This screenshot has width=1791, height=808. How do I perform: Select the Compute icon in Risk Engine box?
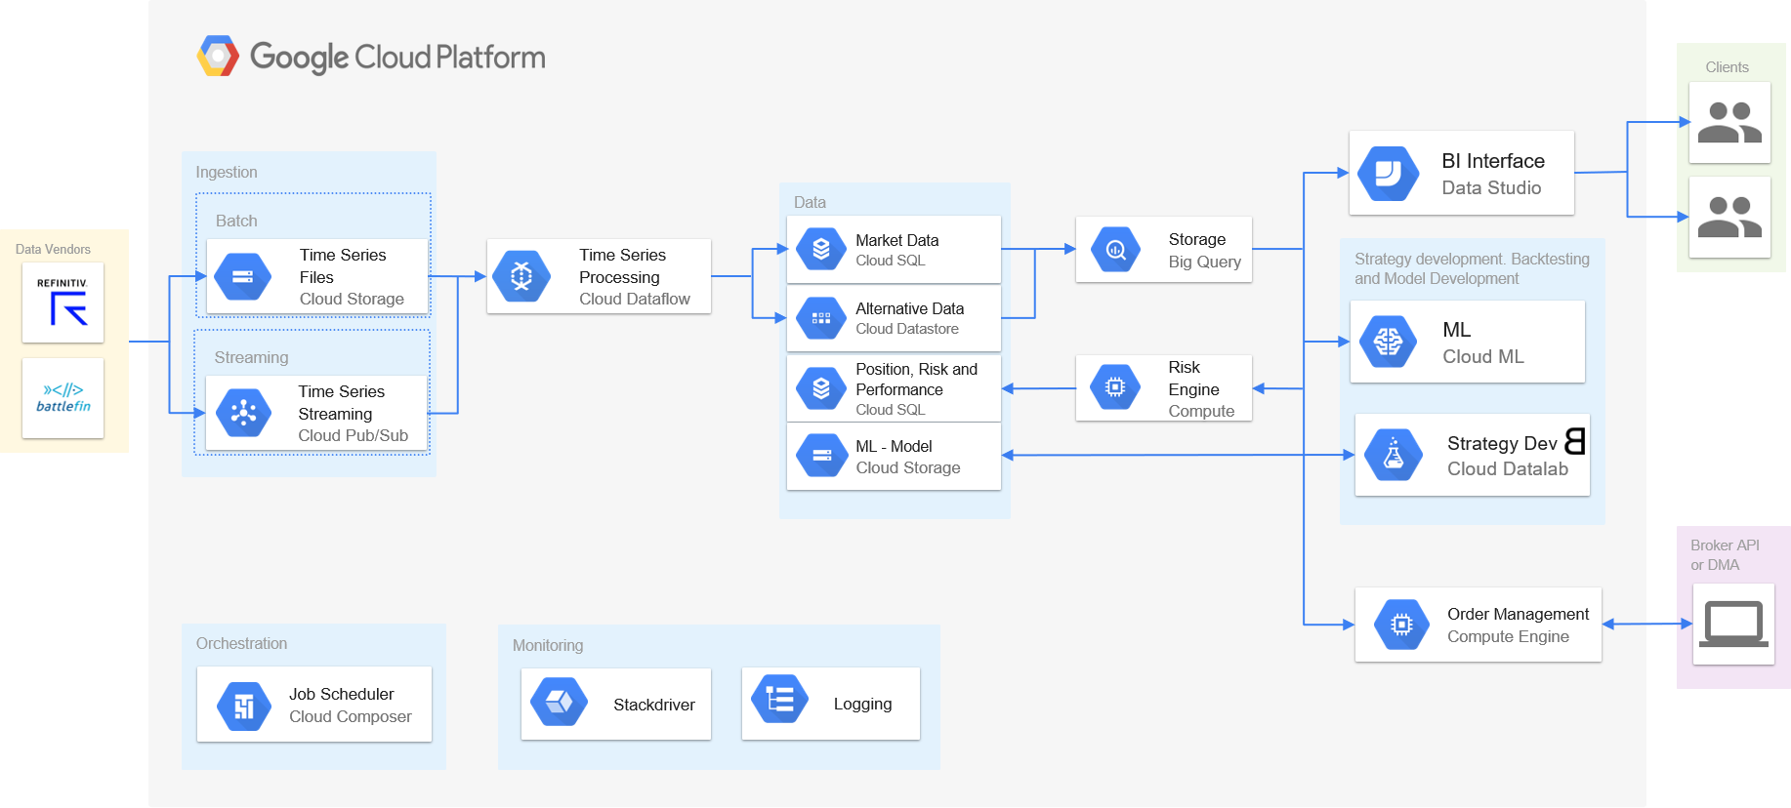(1114, 387)
